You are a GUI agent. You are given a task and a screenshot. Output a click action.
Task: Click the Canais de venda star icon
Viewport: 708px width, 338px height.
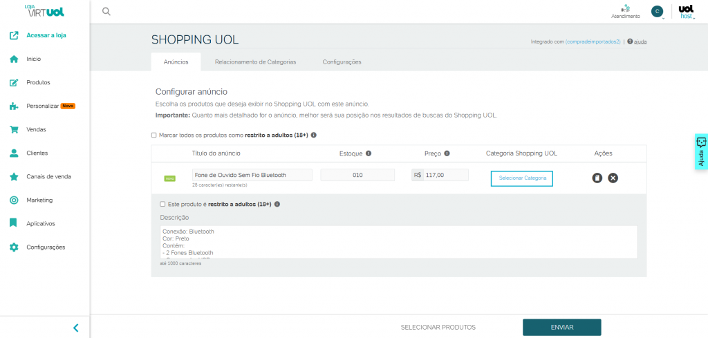pos(14,176)
